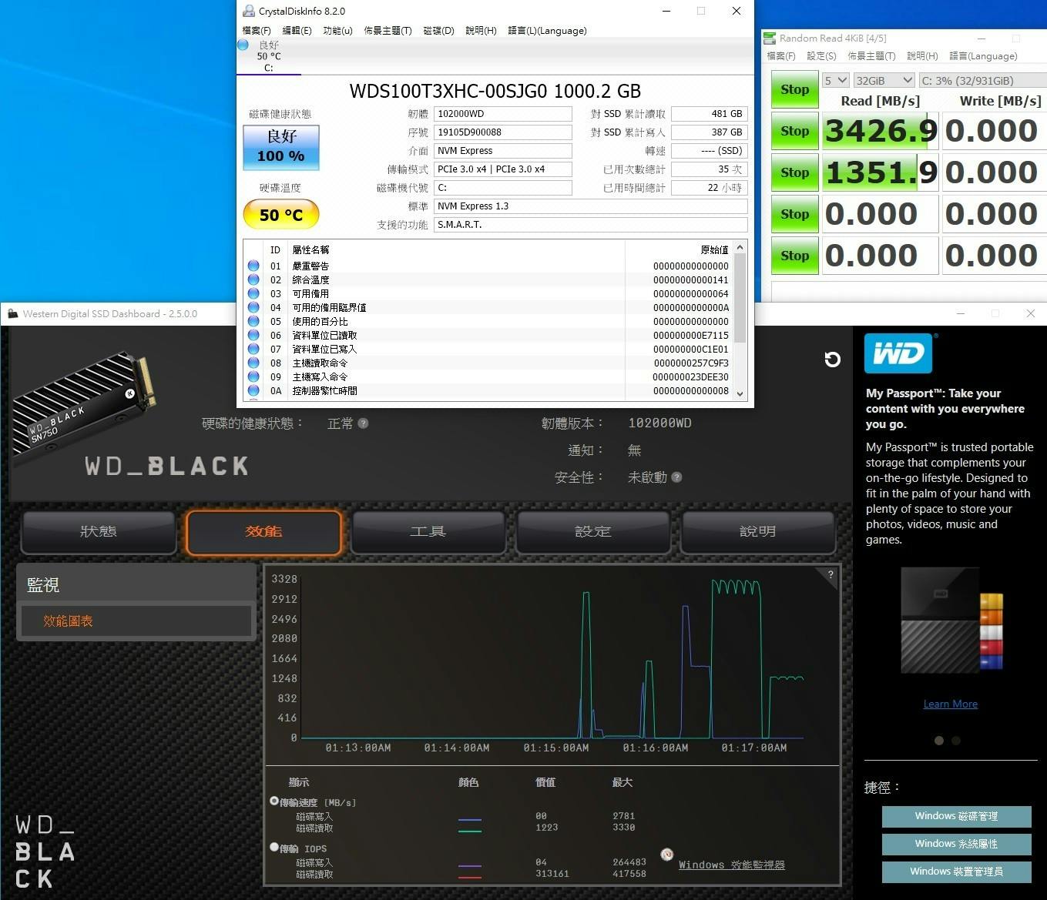Click the blue WD logo in ad panel
The height and width of the screenshot is (900, 1047).
point(898,353)
